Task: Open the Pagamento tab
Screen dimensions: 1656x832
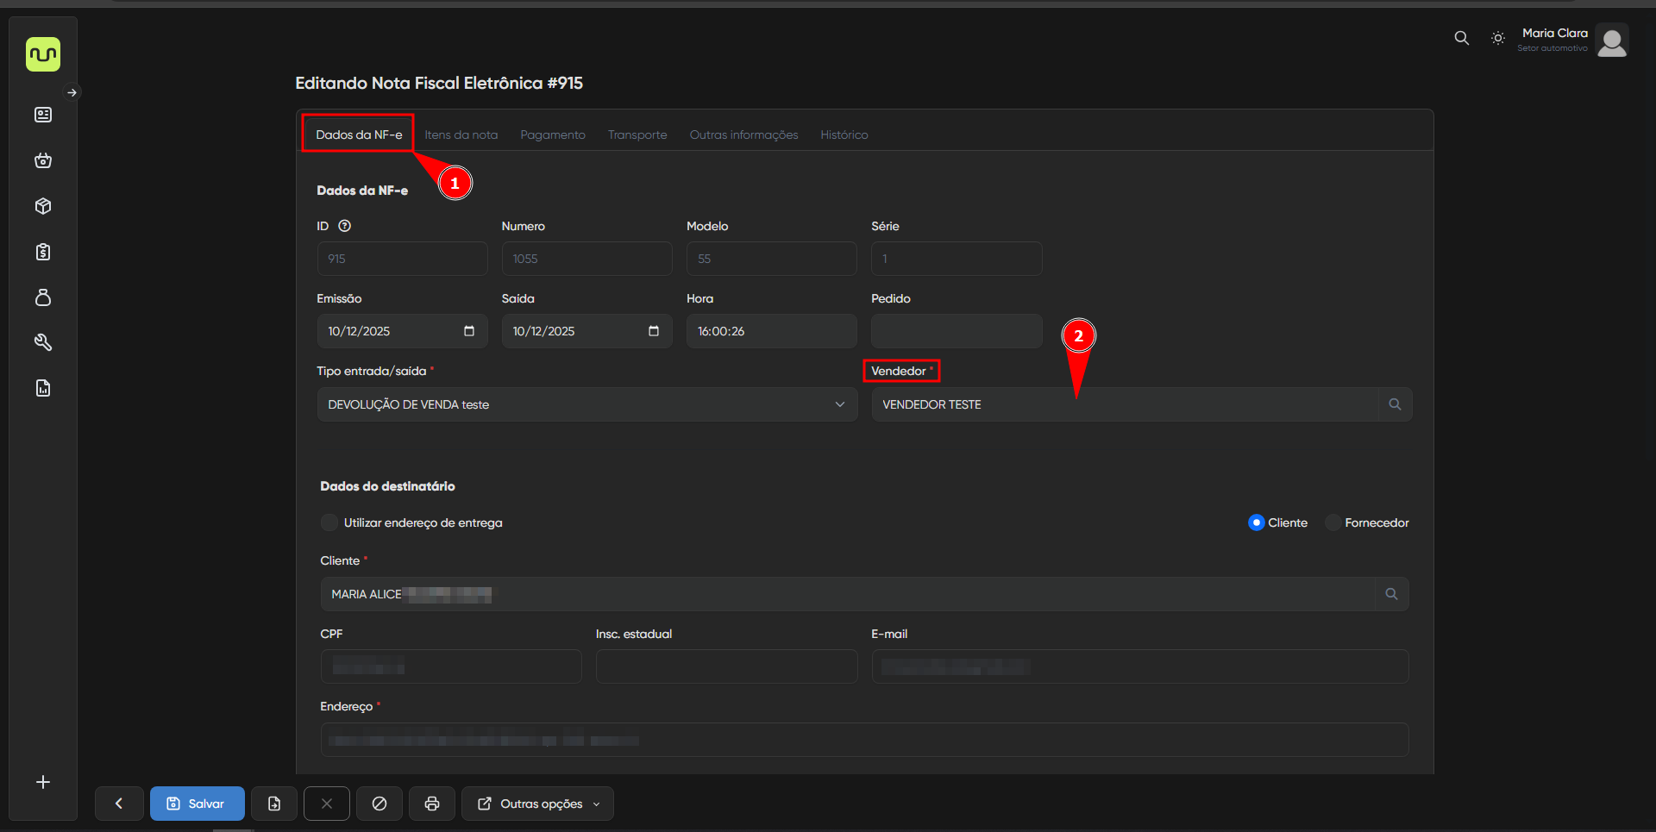Action: coord(552,134)
